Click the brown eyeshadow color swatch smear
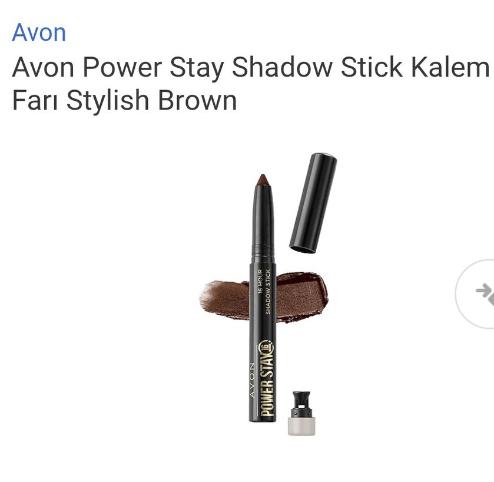Image resolution: width=494 pixels, height=482 pixels. (264, 297)
